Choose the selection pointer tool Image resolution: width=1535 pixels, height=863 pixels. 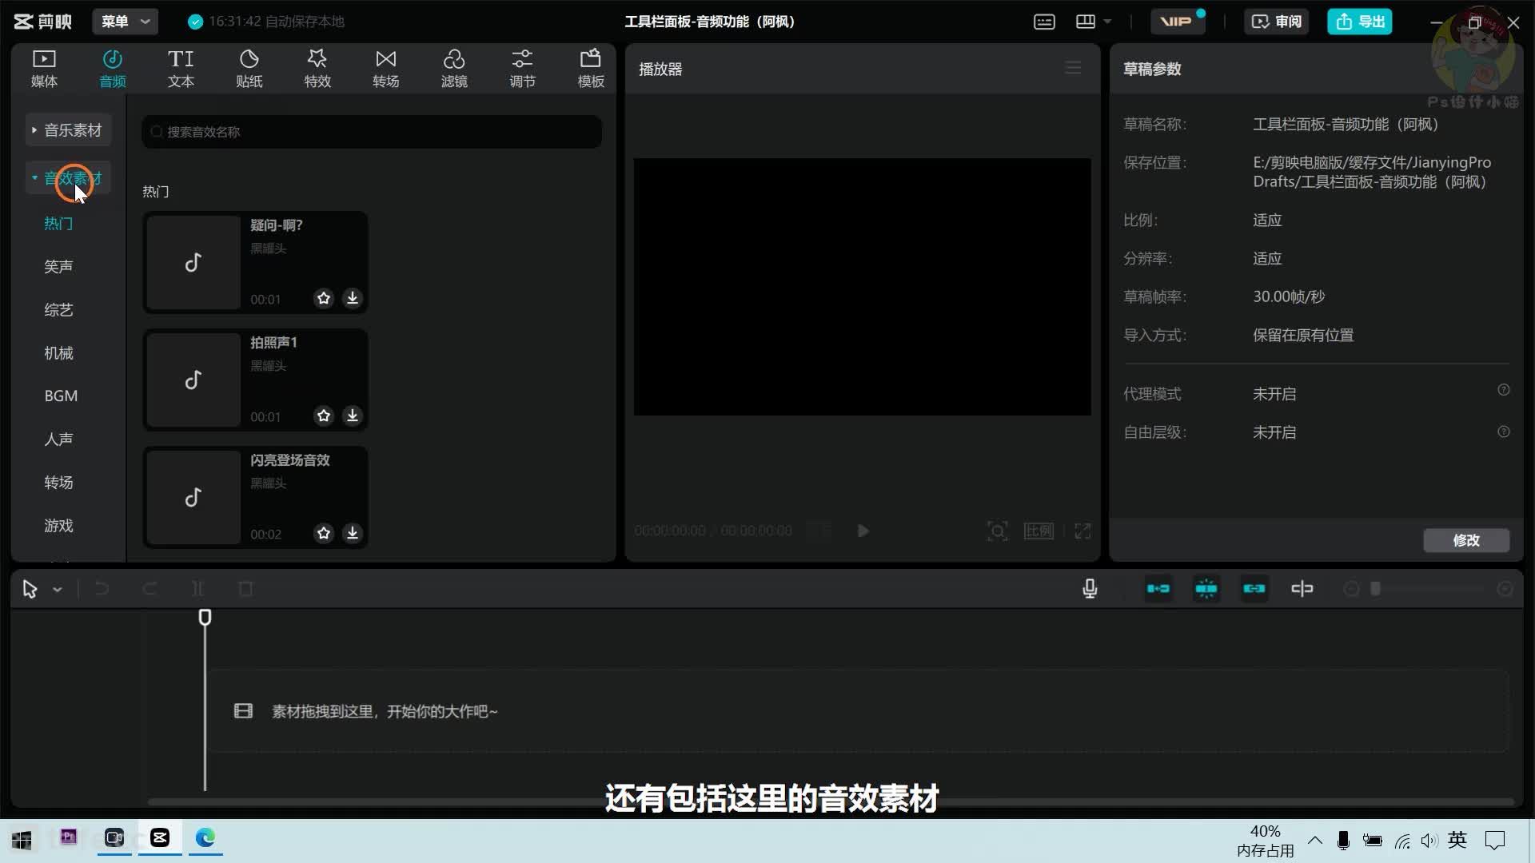30,589
